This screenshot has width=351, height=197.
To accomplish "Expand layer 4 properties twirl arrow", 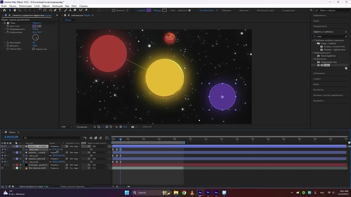I will (x=14, y=165).
